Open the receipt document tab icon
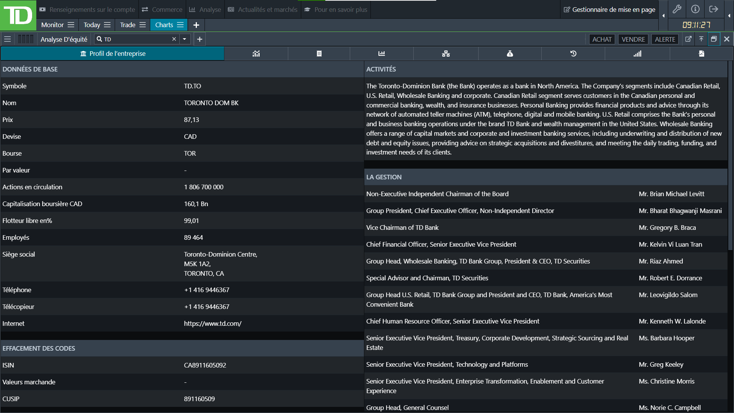 pos(319,54)
